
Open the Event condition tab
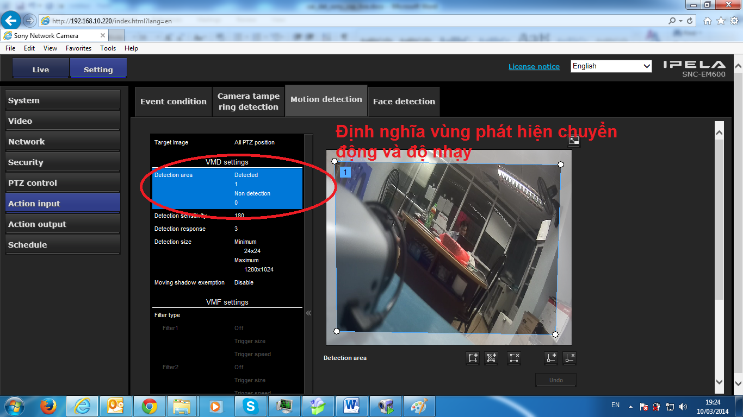point(174,102)
